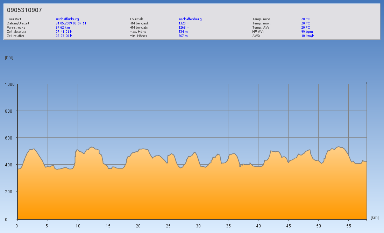Select the 55 km tick on x-axis

click(x=348, y=226)
